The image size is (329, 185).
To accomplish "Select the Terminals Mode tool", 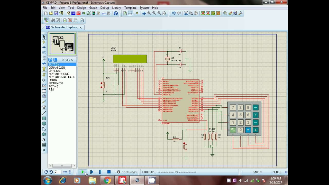I will click(44, 74).
